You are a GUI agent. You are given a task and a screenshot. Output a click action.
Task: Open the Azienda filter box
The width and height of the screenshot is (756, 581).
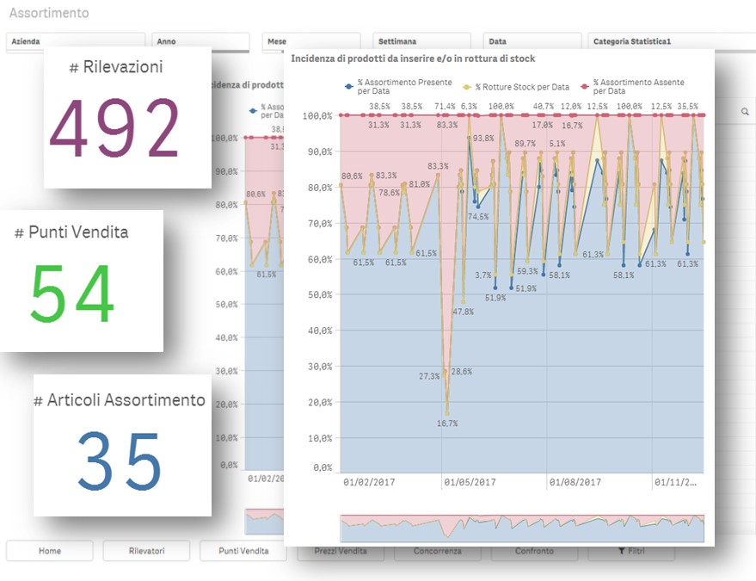point(75,41)
